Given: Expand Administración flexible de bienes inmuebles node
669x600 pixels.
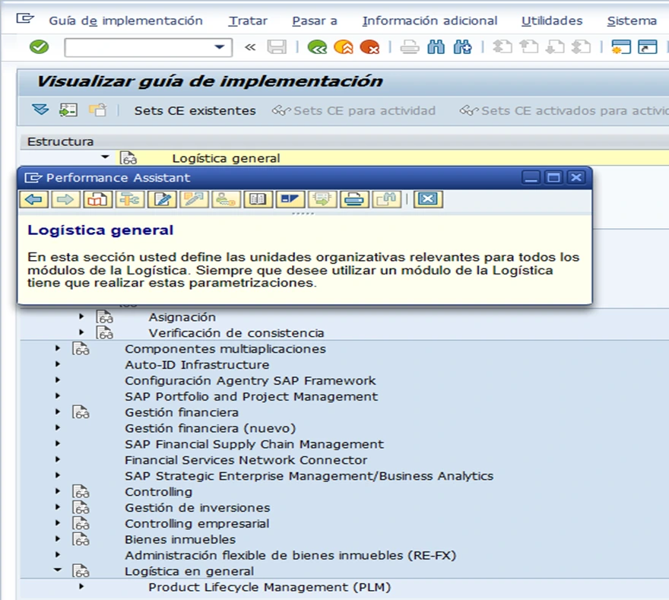Looking at the screenshot, I should pyautogui.click(x=58, y=555).
